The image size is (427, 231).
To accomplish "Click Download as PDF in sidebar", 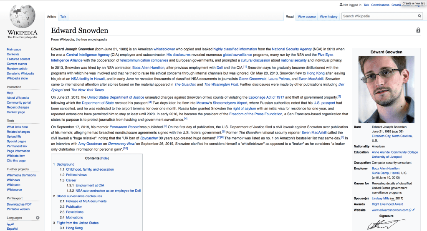I will coord(19,204).
